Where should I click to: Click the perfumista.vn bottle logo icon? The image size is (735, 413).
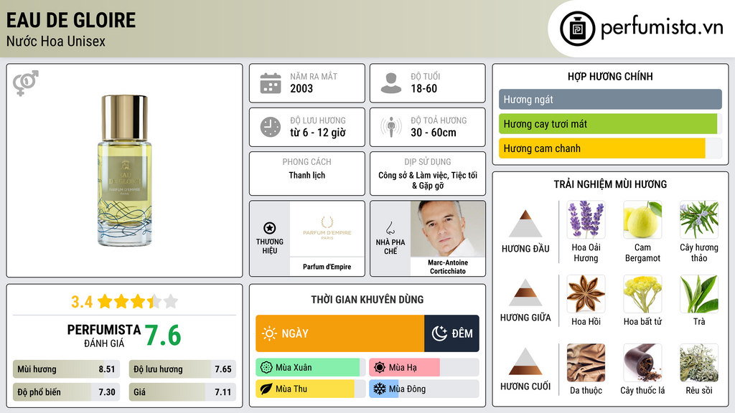[x=577, y=29]
